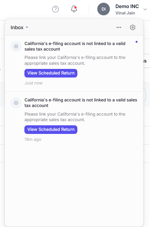Click the Vinal Jain user name

125,13
